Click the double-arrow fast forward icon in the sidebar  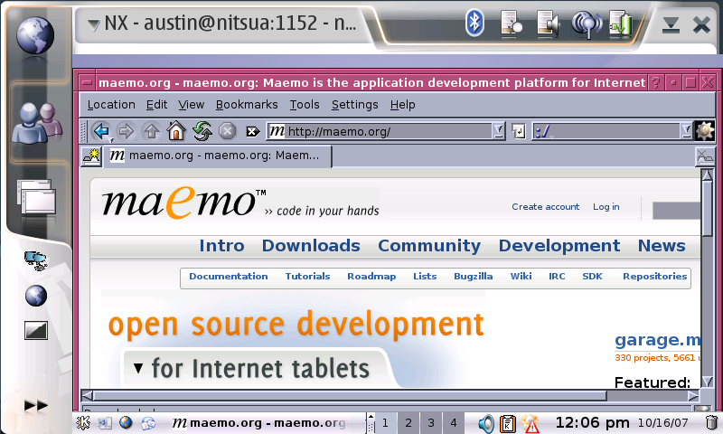point(36,406)
